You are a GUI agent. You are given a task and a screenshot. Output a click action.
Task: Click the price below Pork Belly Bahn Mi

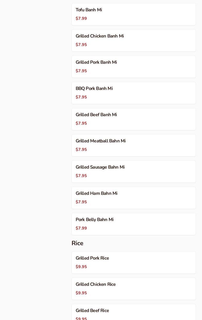click(81, 228)
